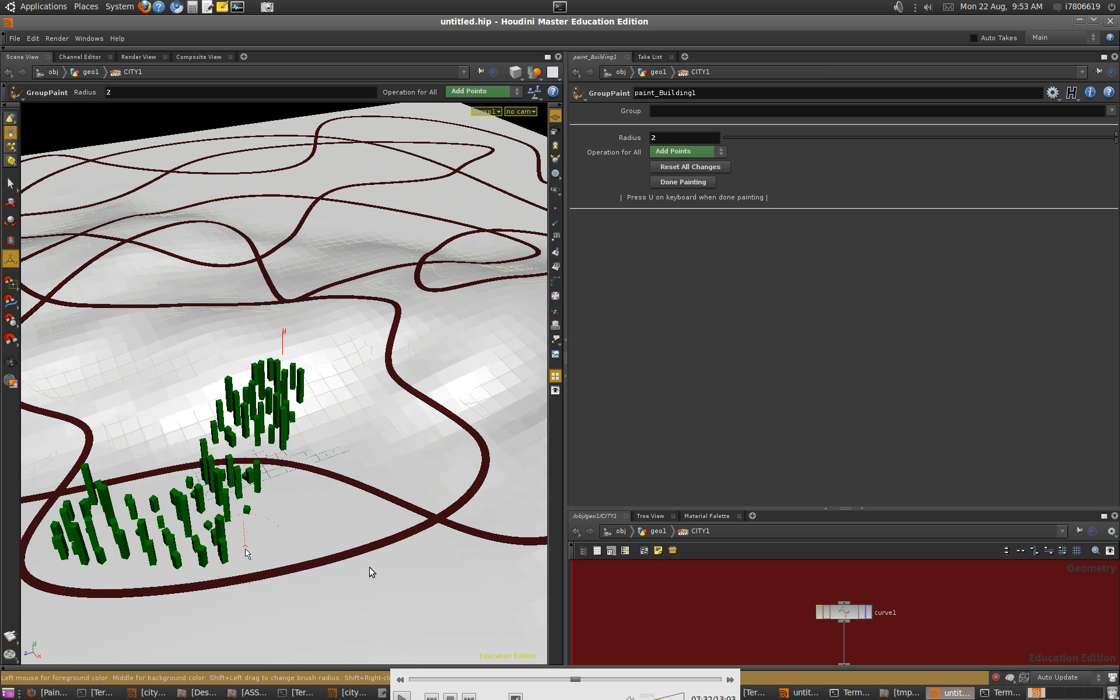Toggle the eye display icon in network toolbar
Viewport: 1120px width, 700px height.
pos(1110,550)
